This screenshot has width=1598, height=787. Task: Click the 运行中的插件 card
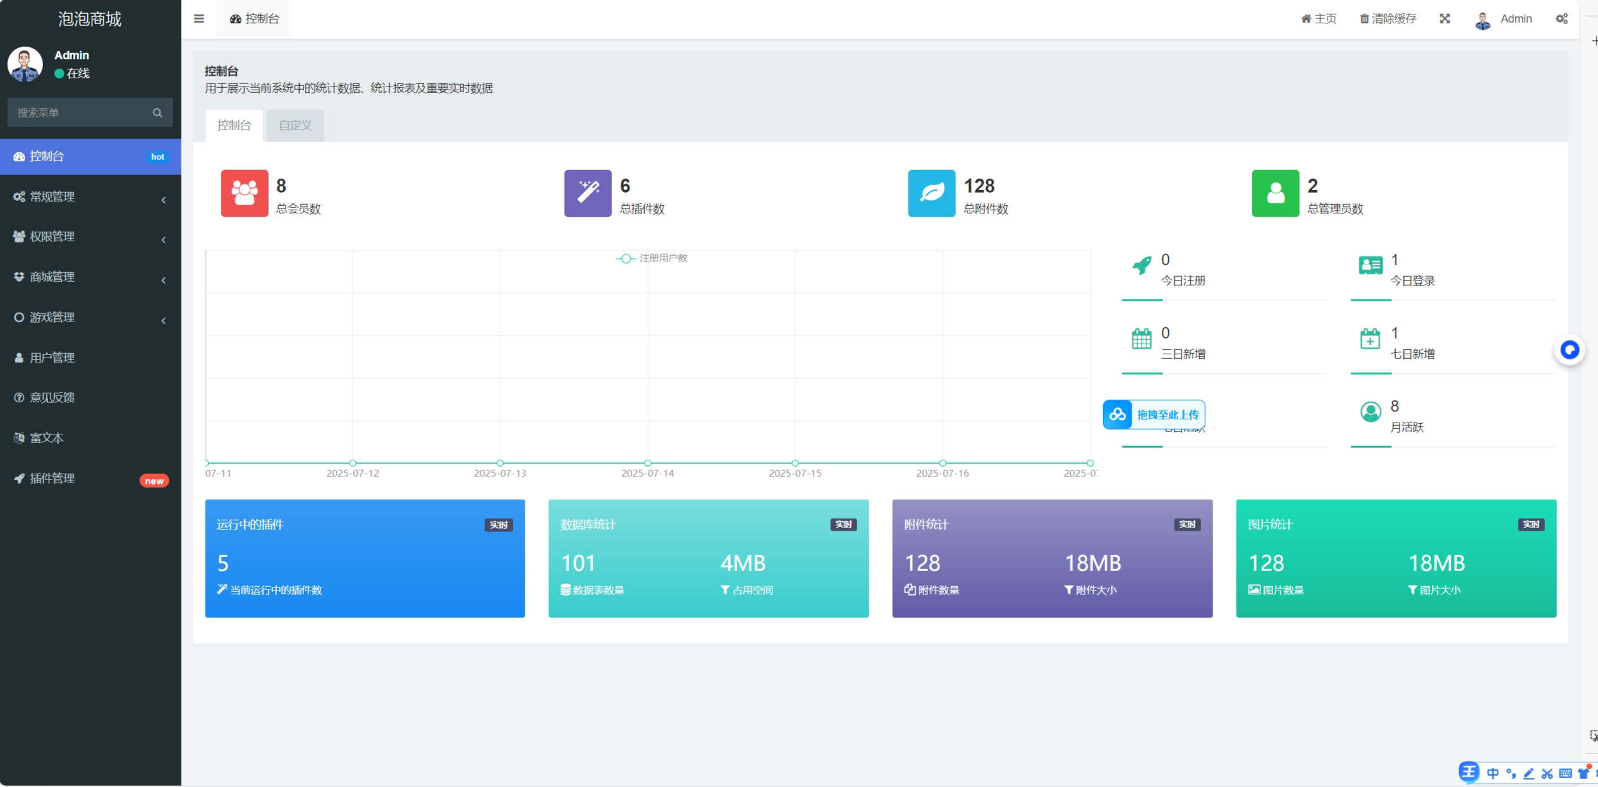pos(365,558)
